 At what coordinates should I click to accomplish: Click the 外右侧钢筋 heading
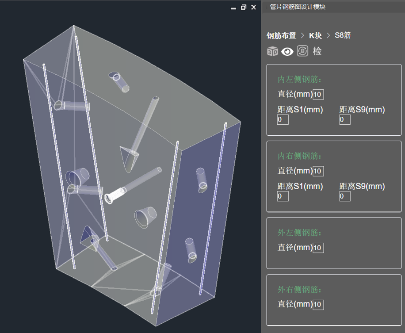[300, 290]
